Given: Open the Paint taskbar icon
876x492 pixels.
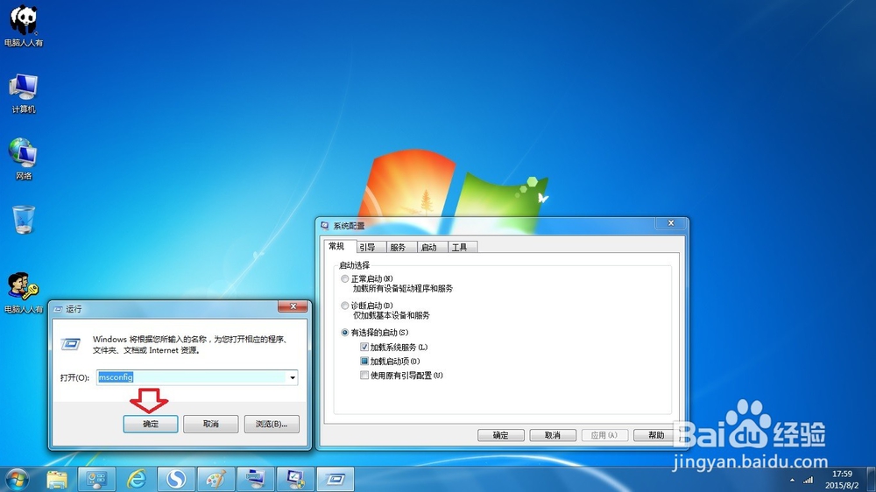Looking at the screenshot, I should tap(216, 479).
